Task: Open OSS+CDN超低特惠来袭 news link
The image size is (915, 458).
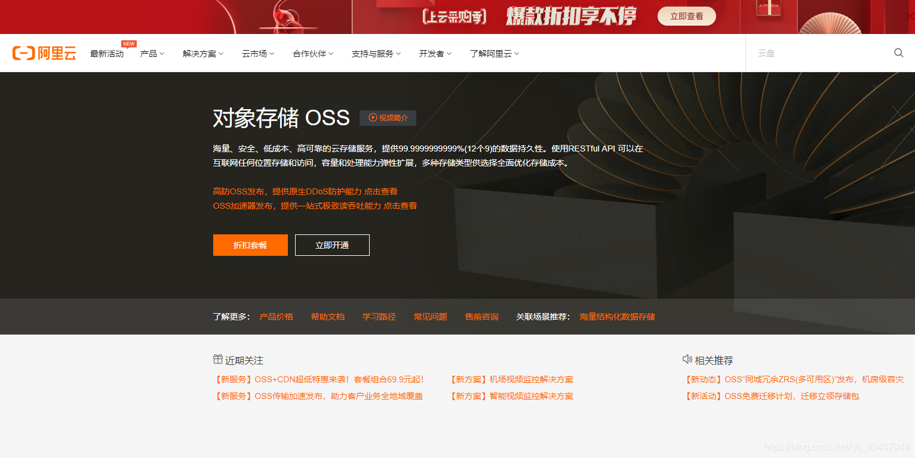Action: pyautogui.click(x=319, y=379)
